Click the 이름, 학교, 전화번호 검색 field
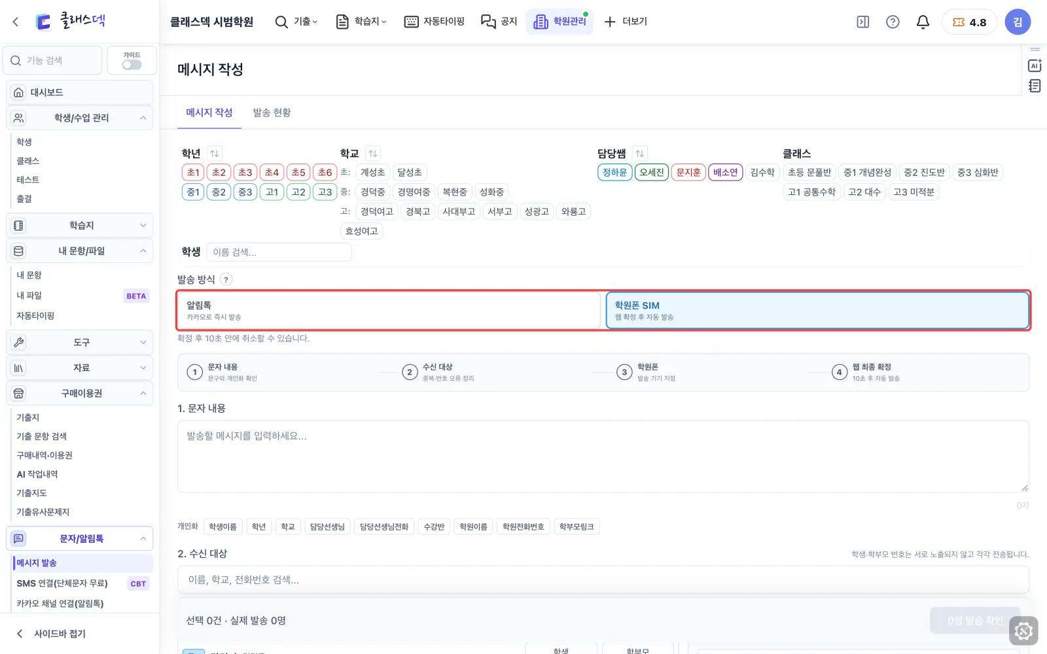 click(603, 580)
